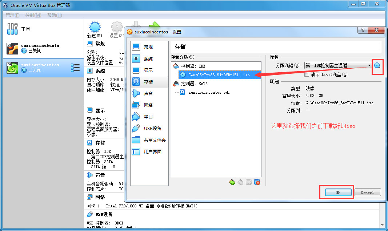The height and width of the screenshot is (231, 388).
Task: Open the list menu icon beside suxiaoxincentos
Action: coord(75,68)
